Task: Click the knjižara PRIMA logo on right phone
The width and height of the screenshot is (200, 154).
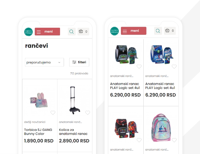Action: pyautogui.click(x=114, y=31)
